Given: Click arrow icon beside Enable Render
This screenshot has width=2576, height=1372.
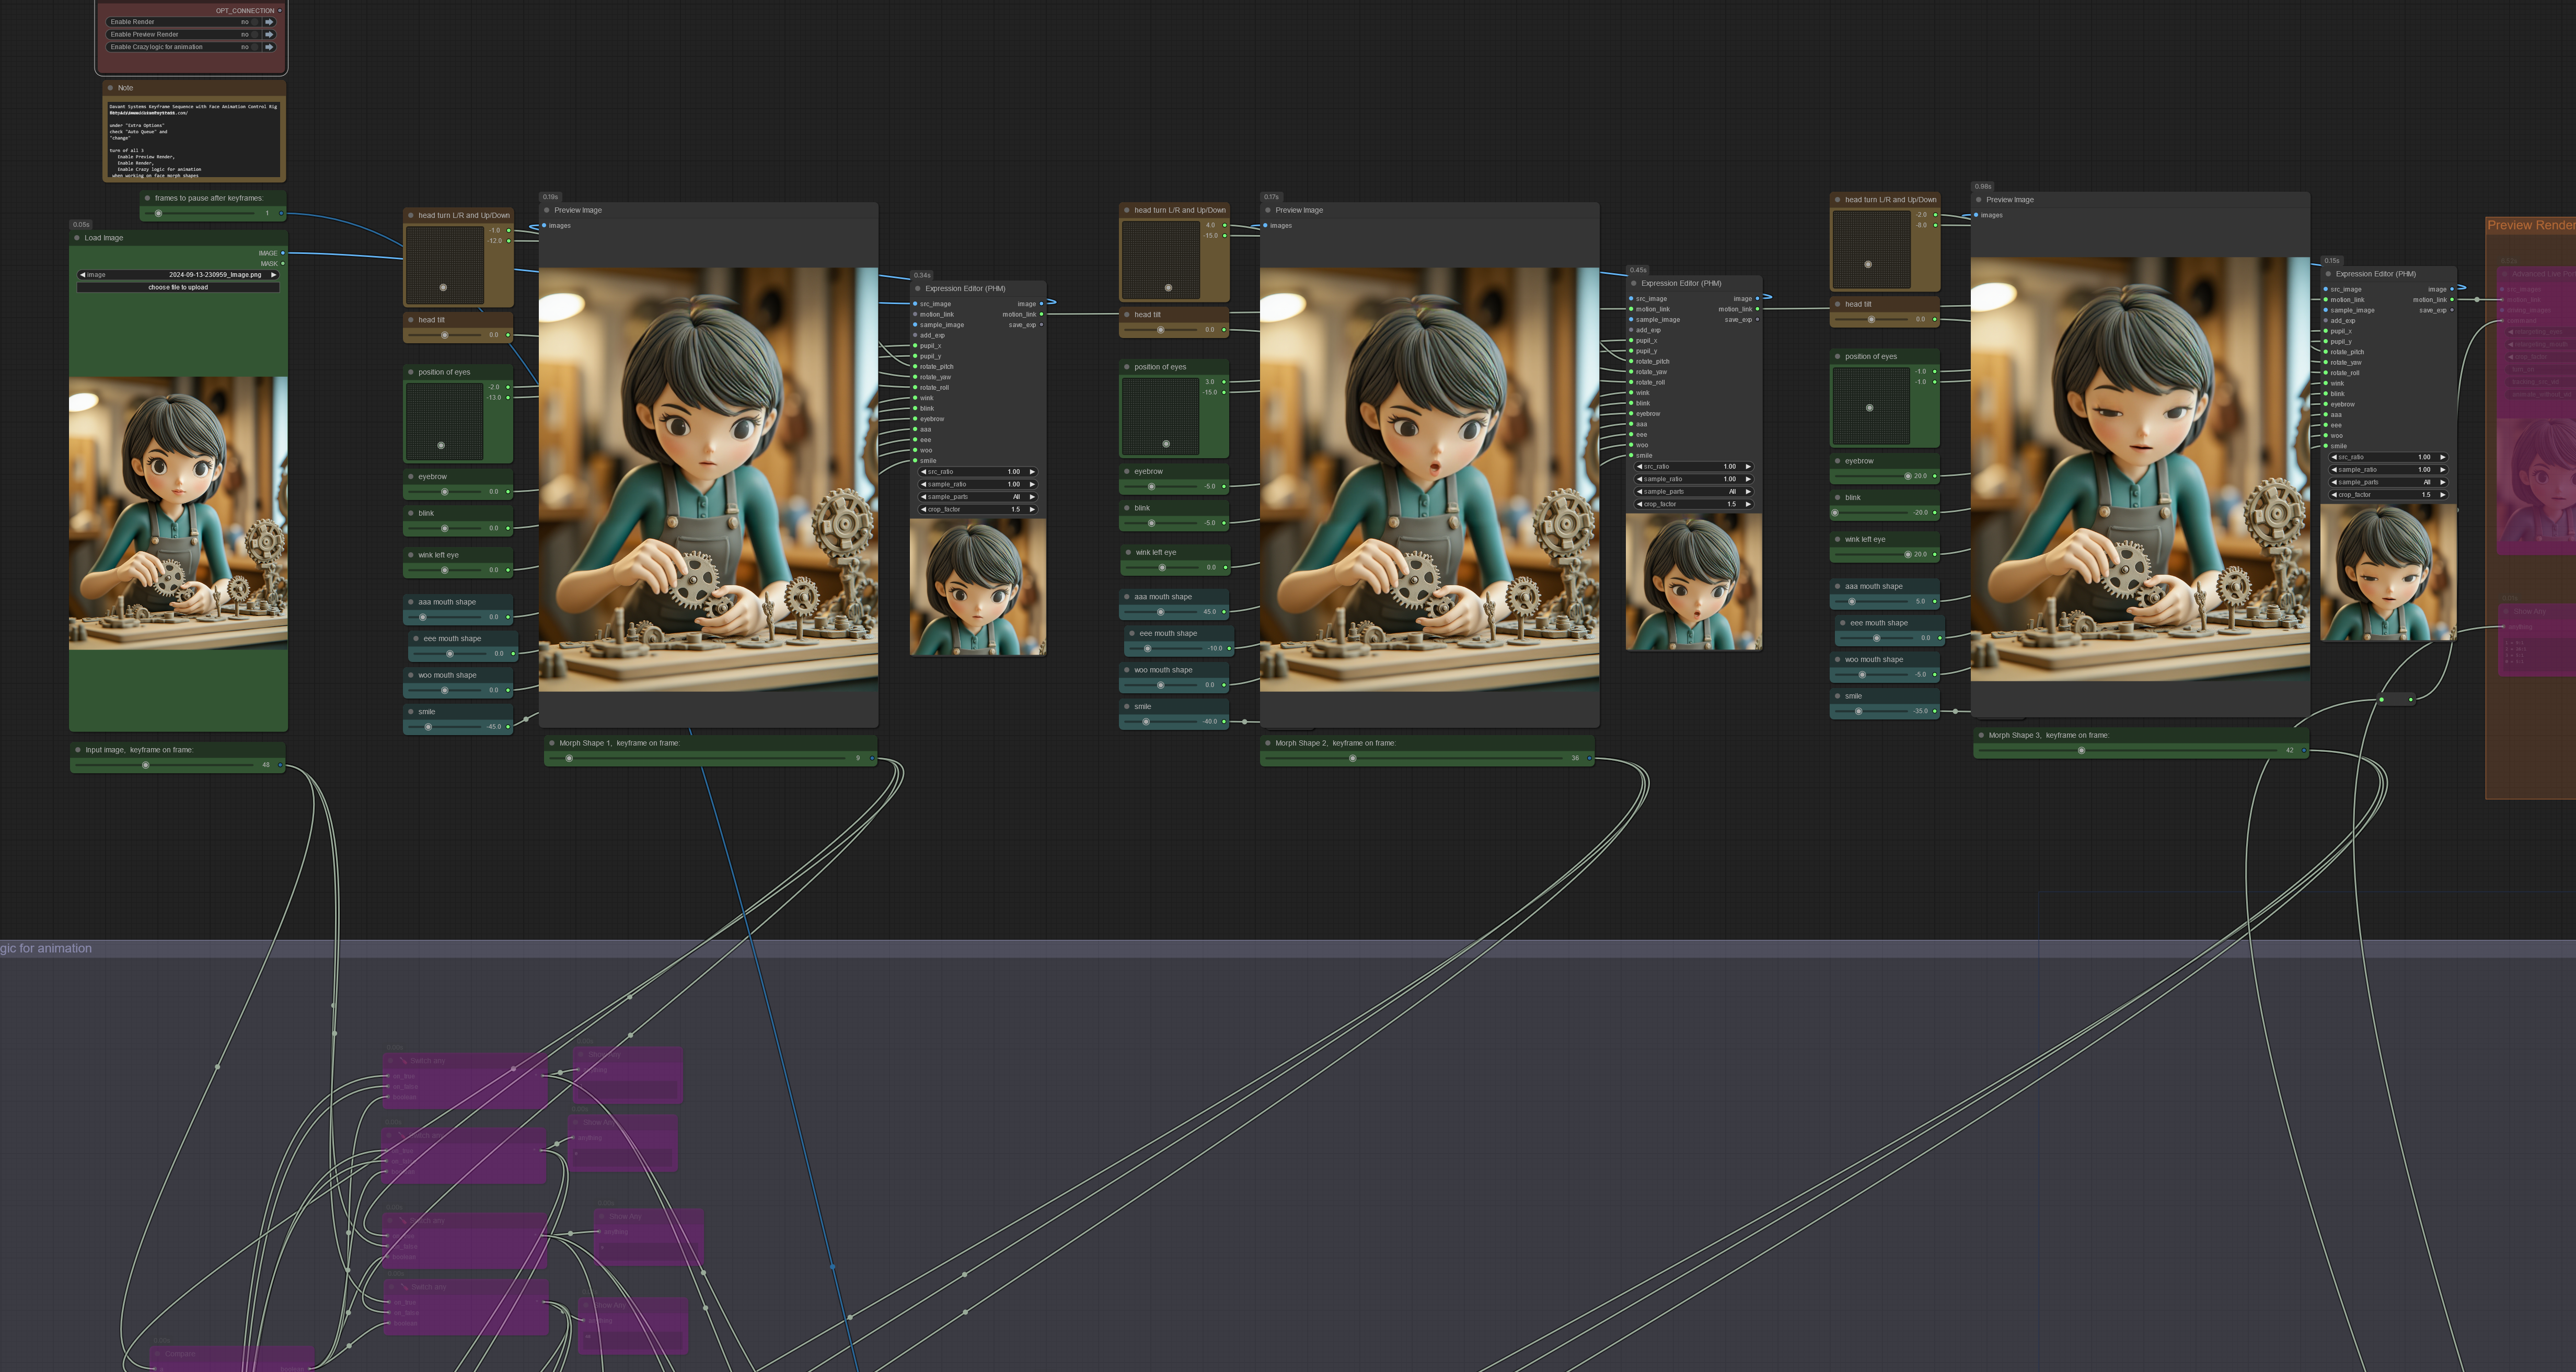Looking at the screenshot, I should [x=269, y=21].
